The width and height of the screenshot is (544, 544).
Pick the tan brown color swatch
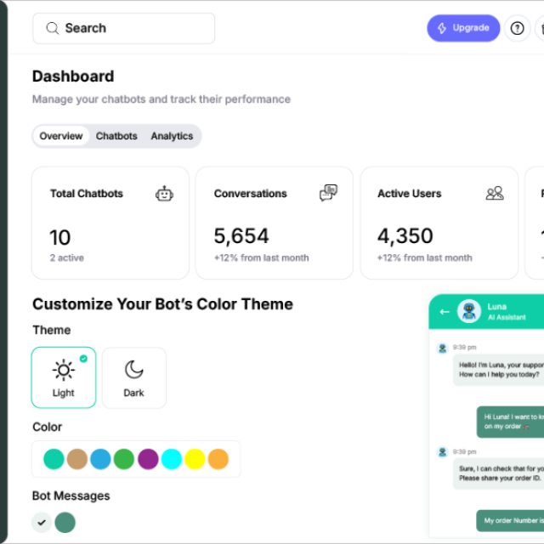point(77,459)
